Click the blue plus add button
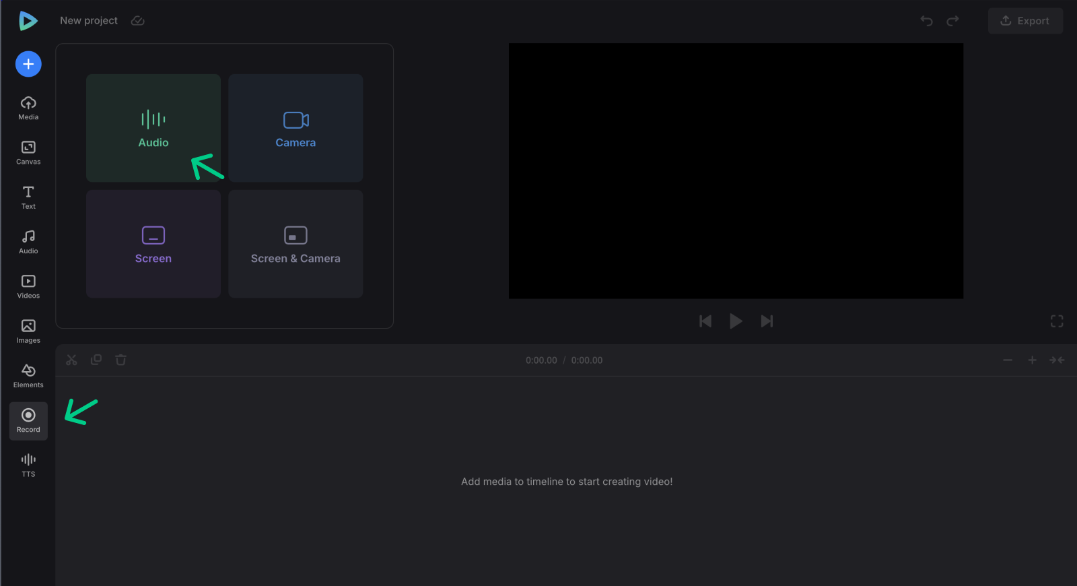This screenshot has height=586, width=1077. pos(28,64)
